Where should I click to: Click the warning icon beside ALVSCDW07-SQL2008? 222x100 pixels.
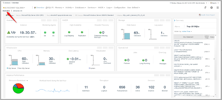4,8
